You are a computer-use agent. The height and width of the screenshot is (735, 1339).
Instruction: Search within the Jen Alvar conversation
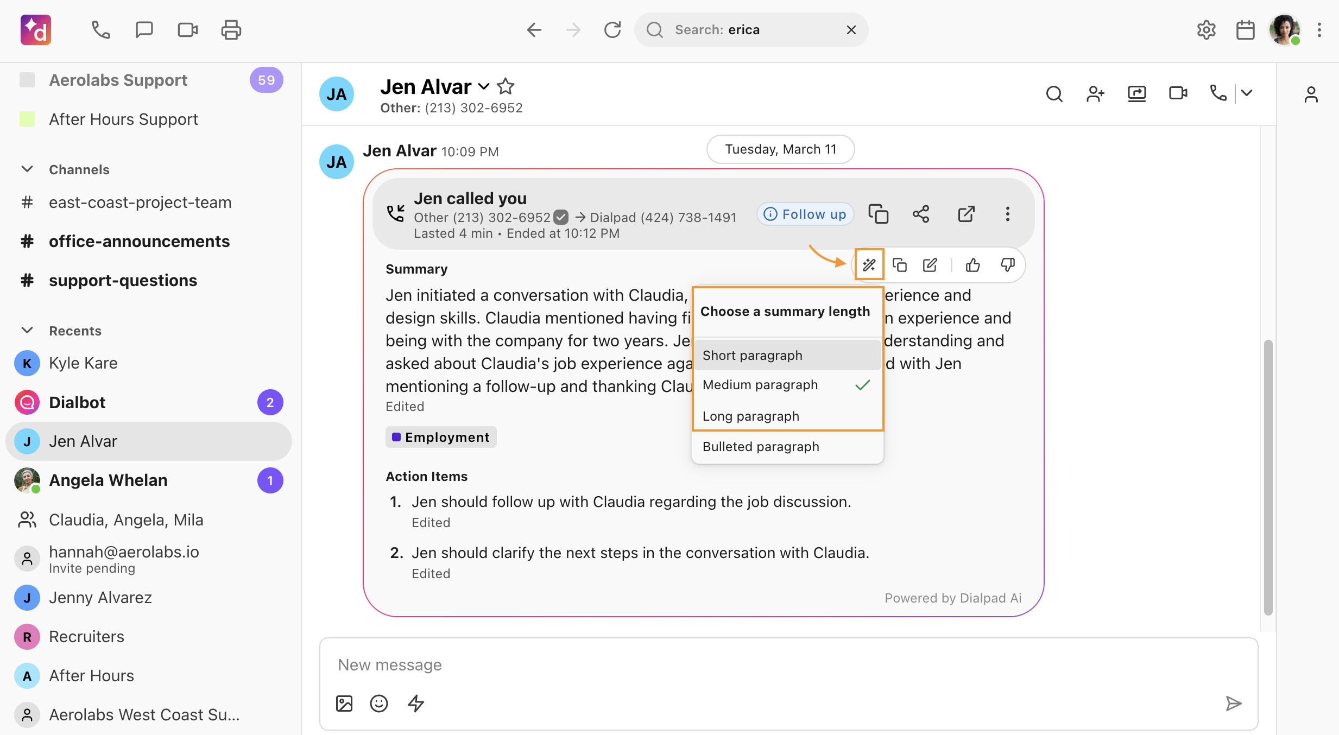click(x=1054, y=94)
